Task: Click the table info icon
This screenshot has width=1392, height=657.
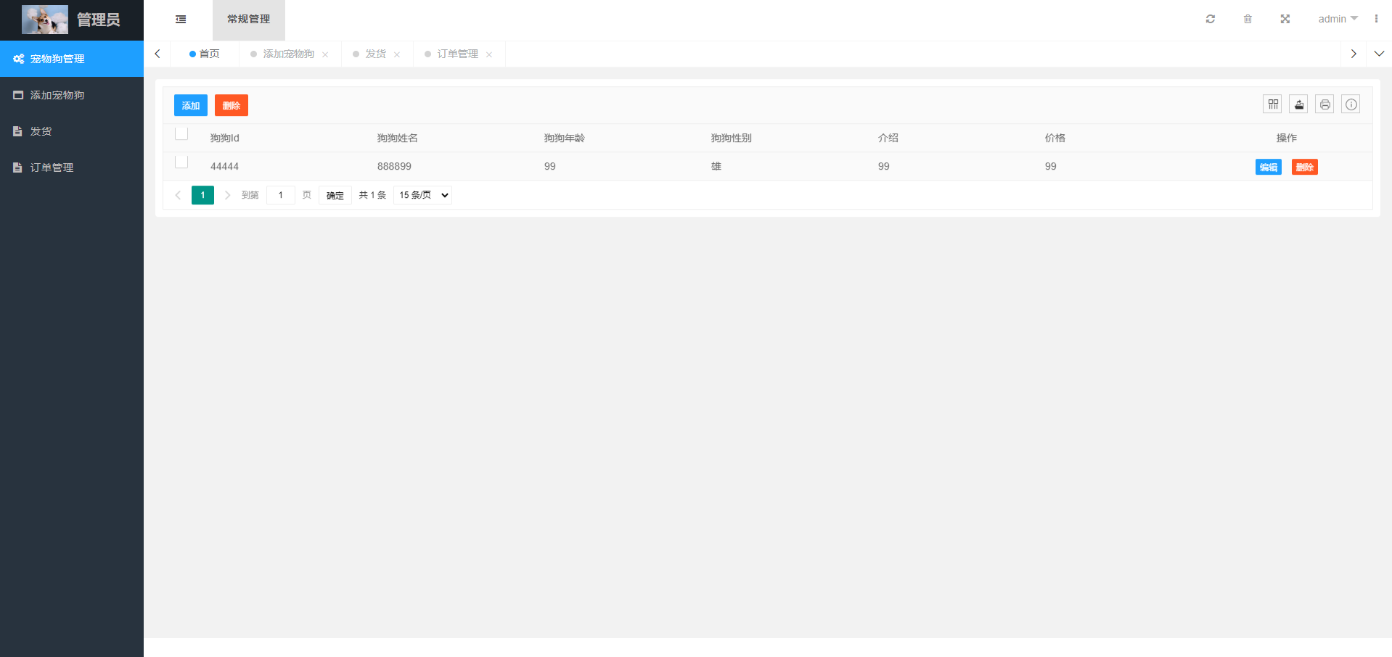Action: [1351, 104]
